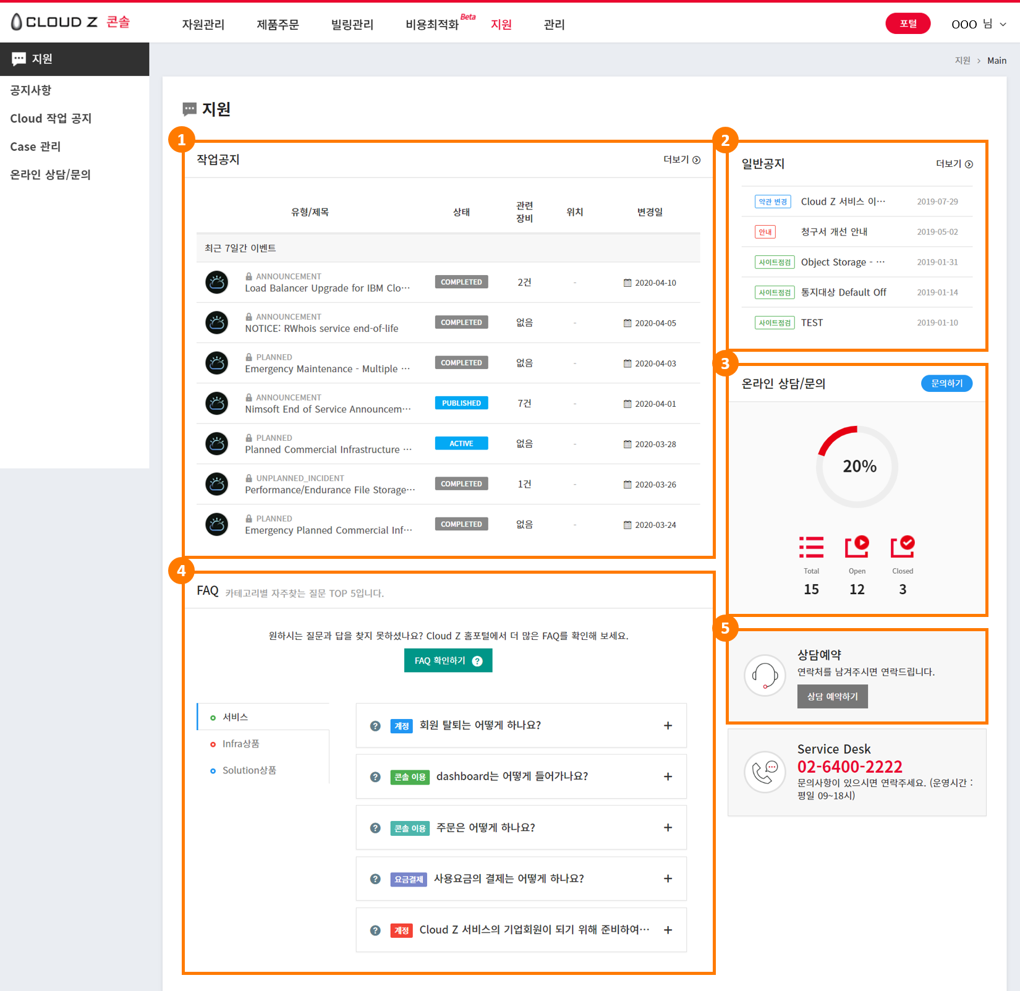Click the question icon beside 회원 탈퇴 FAQ

(375, 726)
